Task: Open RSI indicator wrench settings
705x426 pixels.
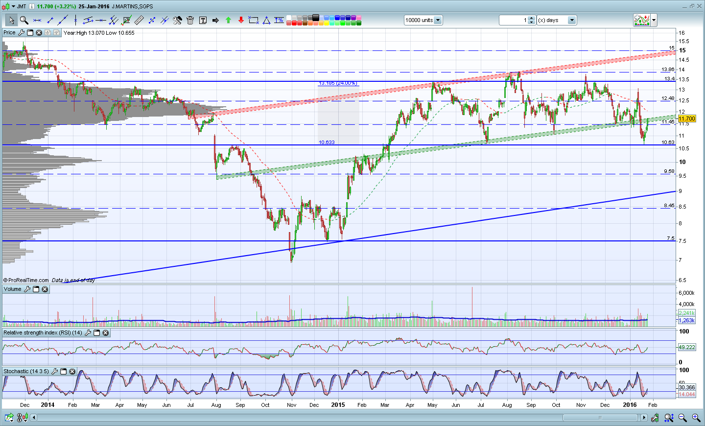Action: (88, 333)
